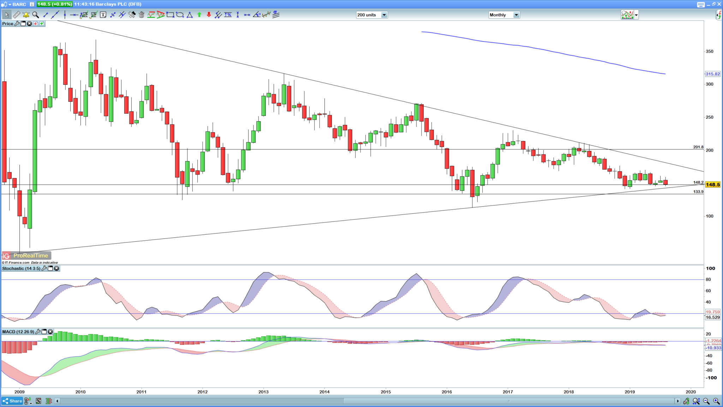Click the 315.82 moving average value label
Image resolution: width=723 pixels, height=407 pixels.
tap(713, 74)
